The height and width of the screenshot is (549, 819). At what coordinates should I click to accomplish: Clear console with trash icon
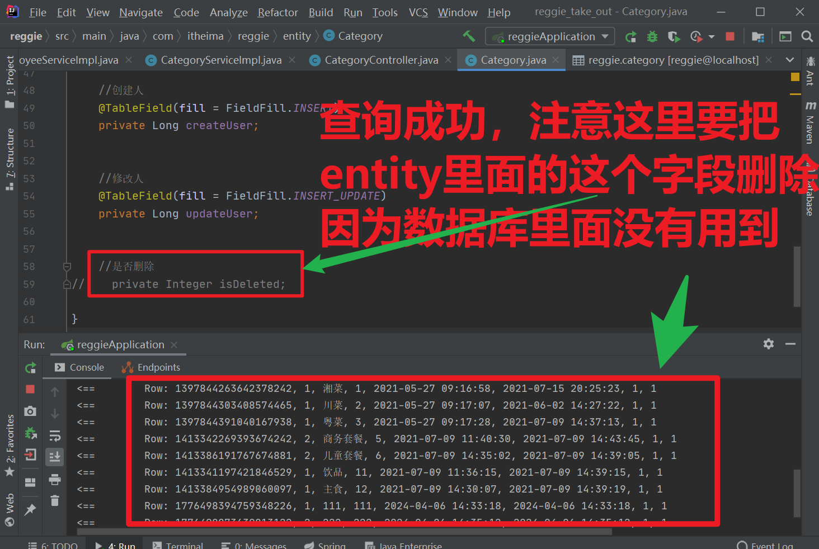pos(55,501)
